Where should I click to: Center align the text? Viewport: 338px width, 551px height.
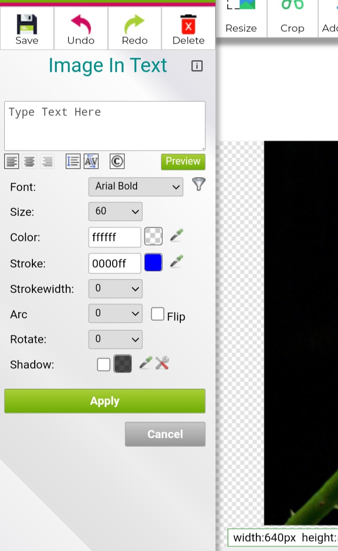29,162
